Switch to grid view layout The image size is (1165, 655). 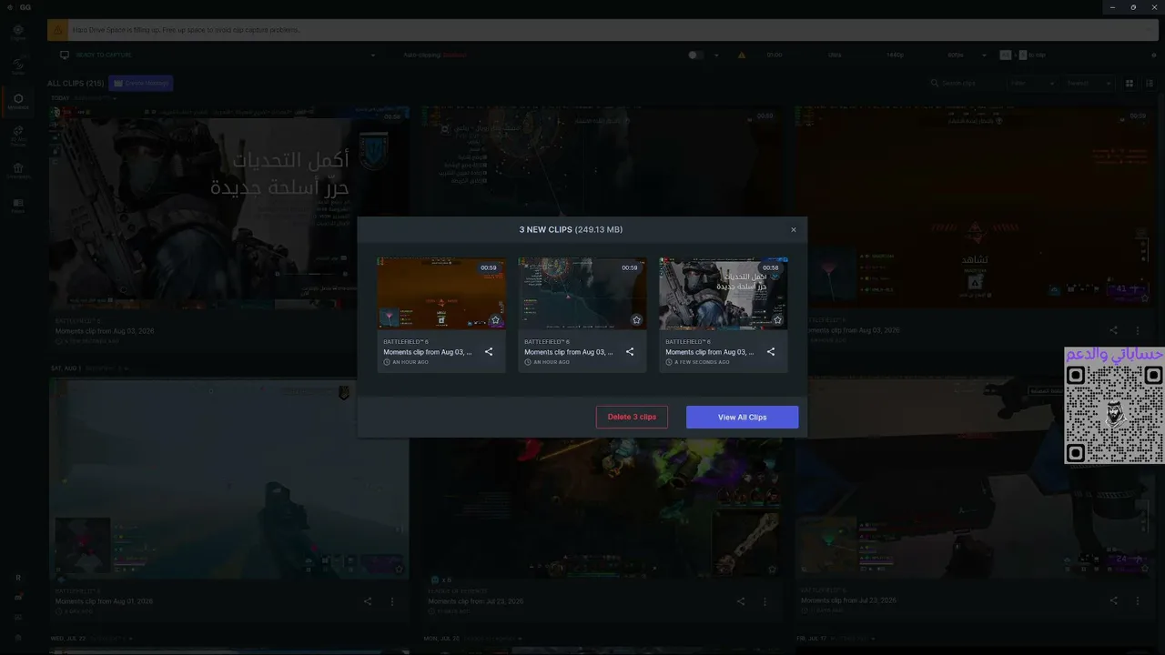pos(1130,84)
